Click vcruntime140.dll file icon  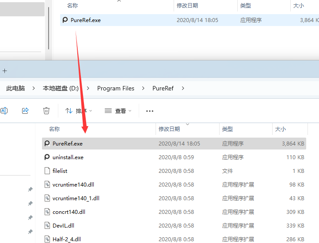pyautogui.click(x=47, y=184)
